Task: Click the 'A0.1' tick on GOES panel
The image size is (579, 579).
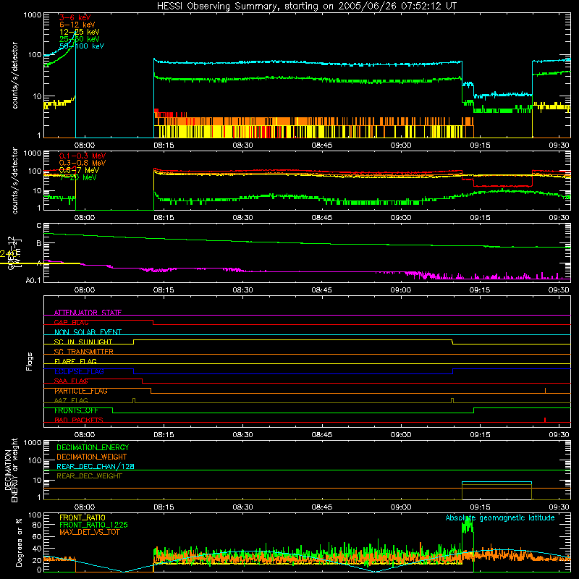Action: pos(33,281)
